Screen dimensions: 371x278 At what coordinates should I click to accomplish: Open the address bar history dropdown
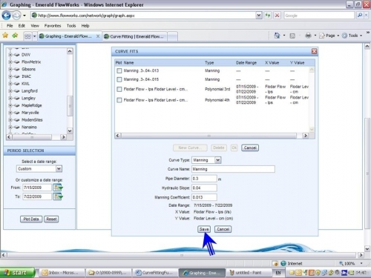258,16
